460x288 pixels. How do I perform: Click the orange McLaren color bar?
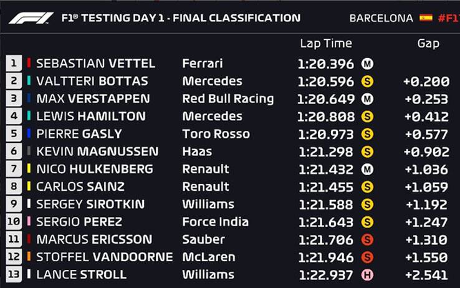click(29, 257)
